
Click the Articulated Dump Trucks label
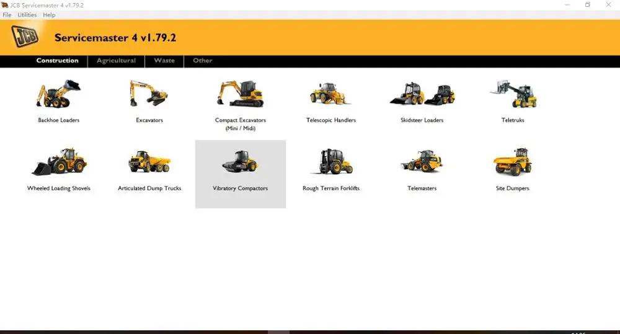click(x=149, y=188)
